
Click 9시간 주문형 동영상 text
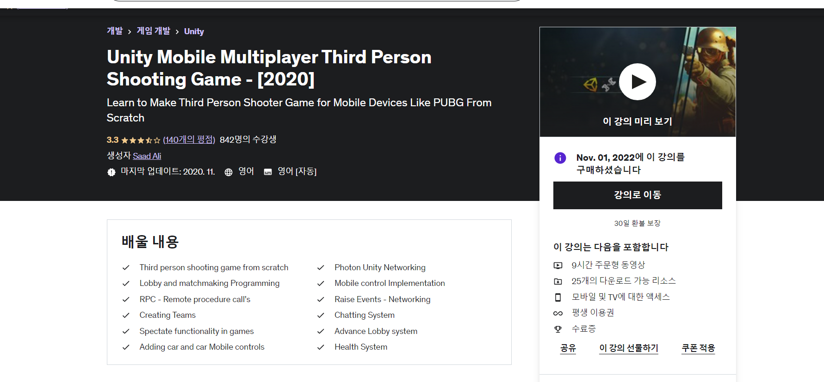point(608,265)
